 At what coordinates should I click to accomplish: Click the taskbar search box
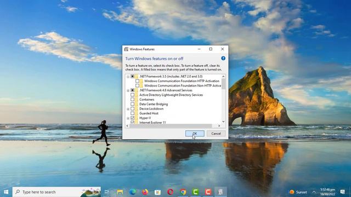56,192
